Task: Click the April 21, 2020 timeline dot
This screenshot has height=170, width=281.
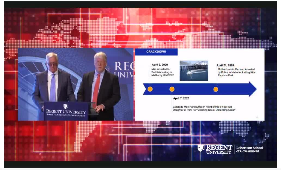Action: (216, 89)
